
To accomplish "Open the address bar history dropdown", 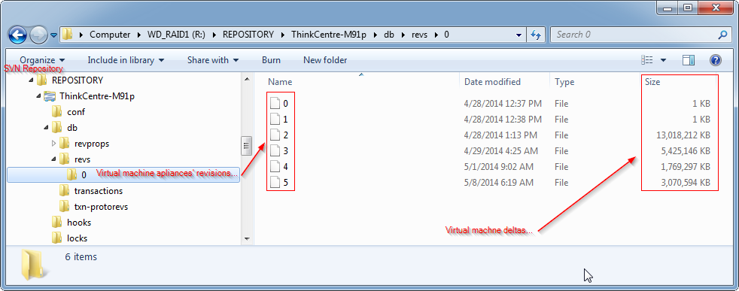I will click(x=519, y=35).
